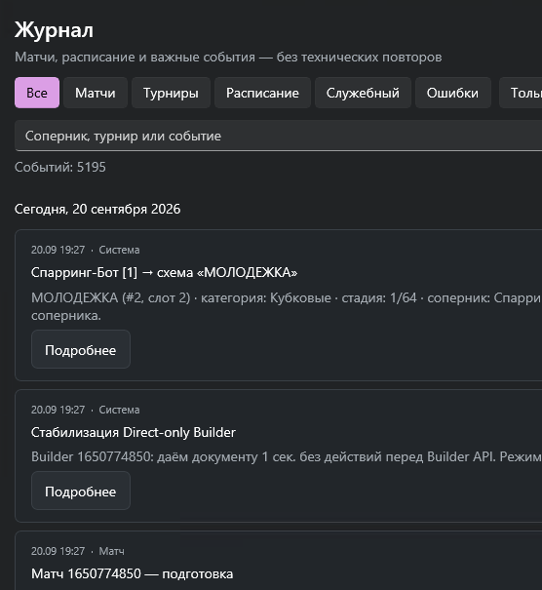Open «Подробнее» for Спарринг-Бот event
The width and height of the screenshot is (542, 590).
81,349
